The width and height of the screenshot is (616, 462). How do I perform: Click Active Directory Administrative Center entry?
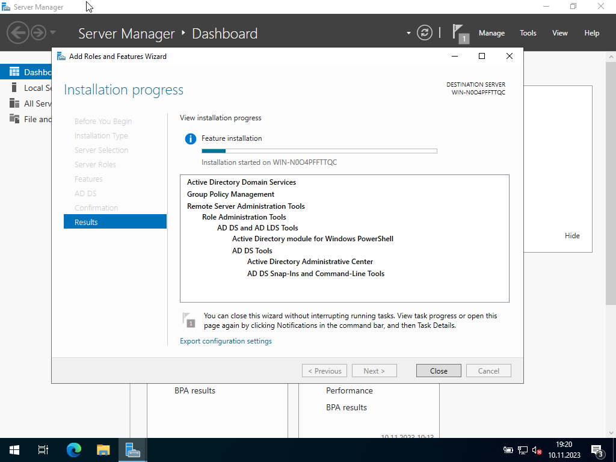(x=310, y=262)
